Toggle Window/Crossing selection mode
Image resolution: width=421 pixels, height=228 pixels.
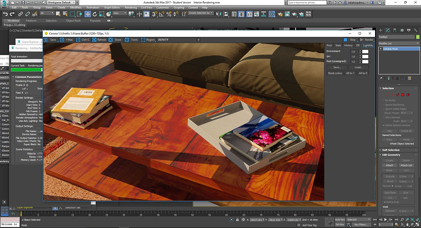pyautogui.click(x=79, y=14)
